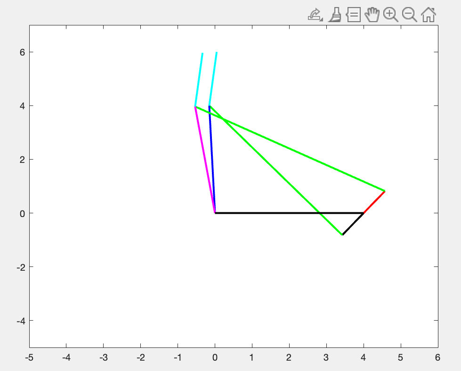Open the export figure options icon
Viewport: 461px width, 371px height.
315,15
